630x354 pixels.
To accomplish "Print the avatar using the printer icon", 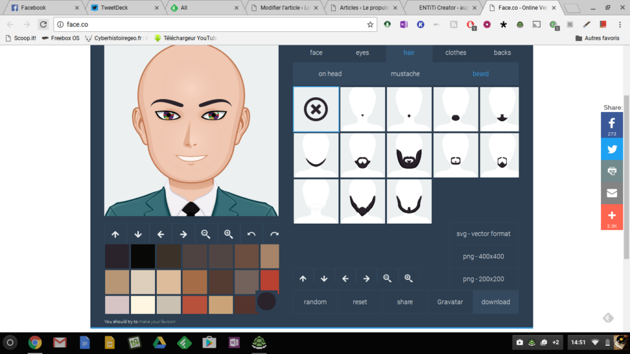I will pos(612,171).
